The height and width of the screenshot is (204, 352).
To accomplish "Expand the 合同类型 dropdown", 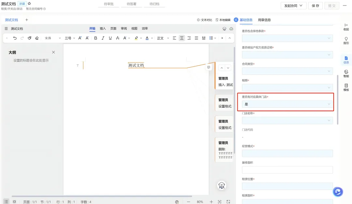I will pyautogui.click(x=287, y=71).
